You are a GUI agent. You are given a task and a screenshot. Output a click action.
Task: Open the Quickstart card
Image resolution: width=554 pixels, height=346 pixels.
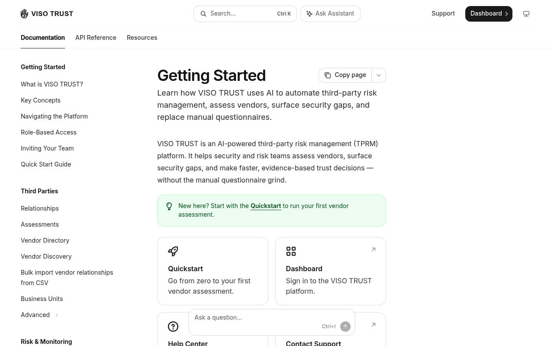(x=213, y=271)
